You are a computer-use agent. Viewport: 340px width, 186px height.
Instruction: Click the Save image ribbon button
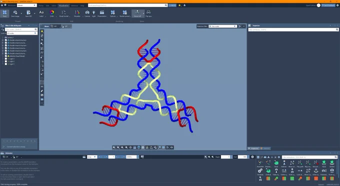[15, 13]
